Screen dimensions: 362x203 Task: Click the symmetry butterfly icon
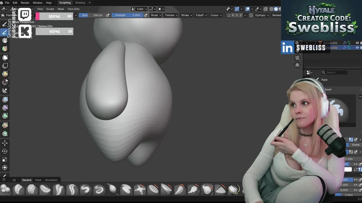point(229,15)
